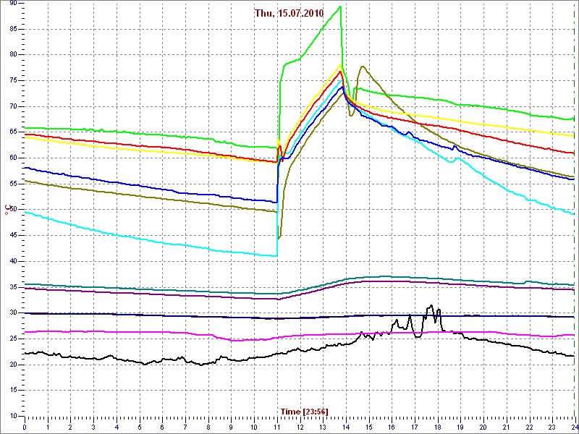Click the '°C' y-axis unit label
The height and width of the screenshot is (434, 579).
[7, 210]
